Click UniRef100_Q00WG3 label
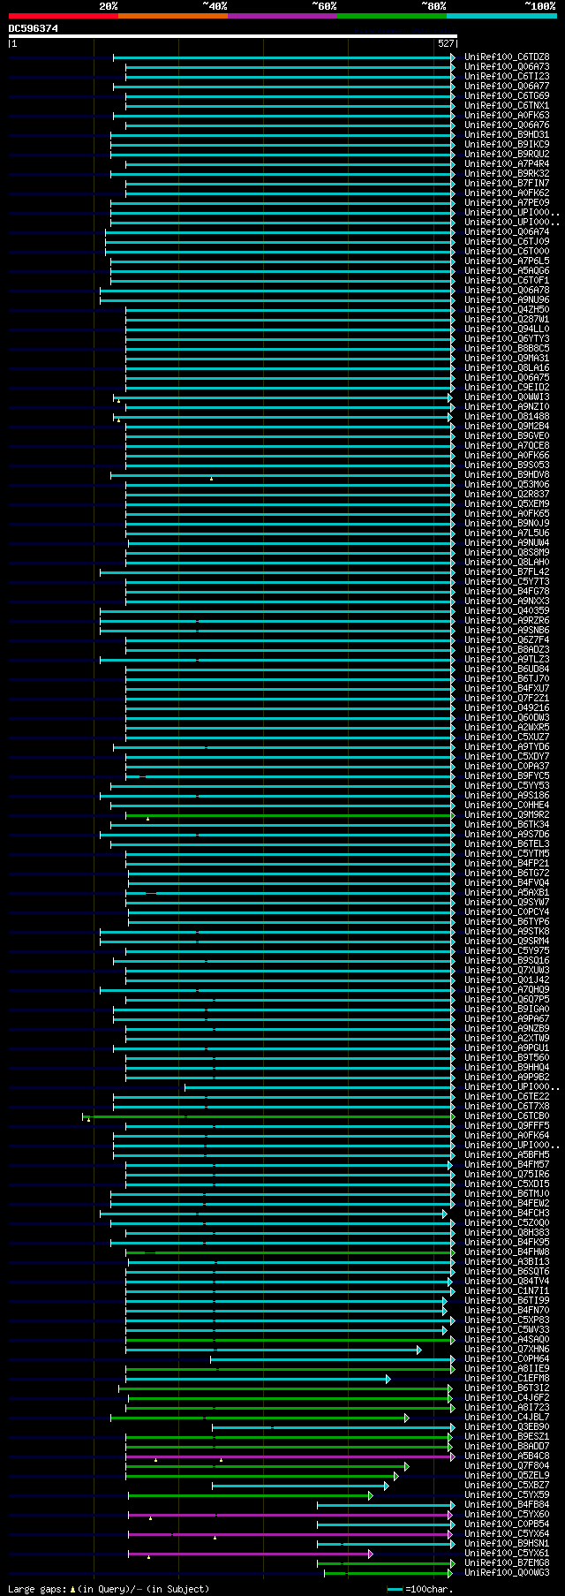565x1596 pixels. point(507,1572)
